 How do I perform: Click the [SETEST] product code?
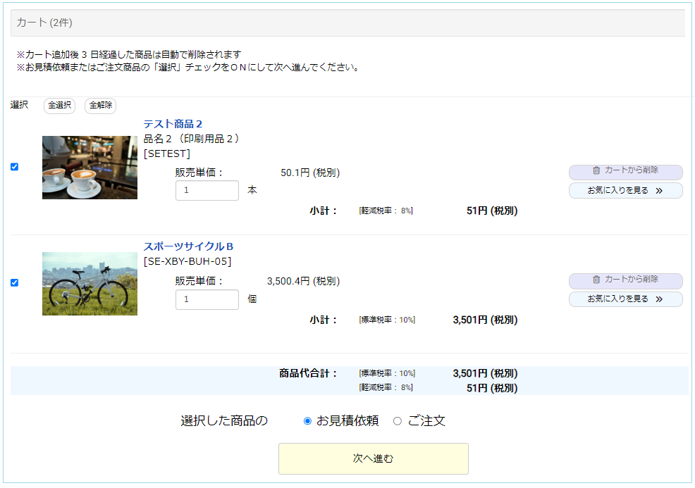pyautogui.click(x=166, y=154)
